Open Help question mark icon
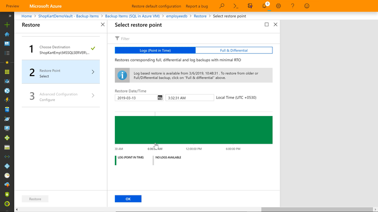The width and height of the screenshot is (378, 212). 292,6
